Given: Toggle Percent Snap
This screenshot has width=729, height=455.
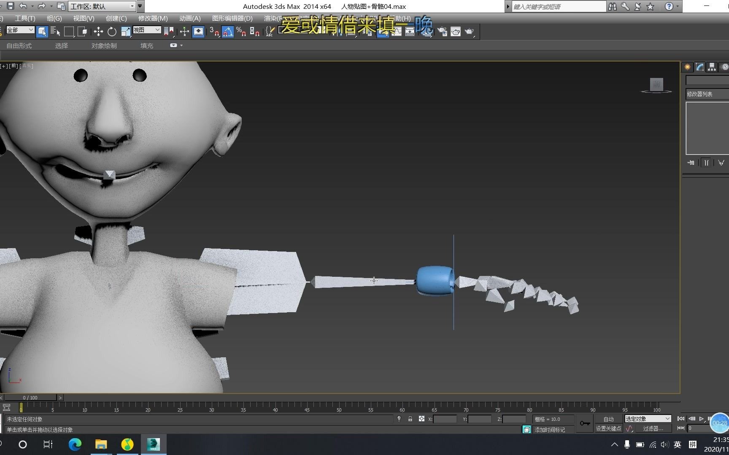Looking at the screenshot, I should click(241, 32).
